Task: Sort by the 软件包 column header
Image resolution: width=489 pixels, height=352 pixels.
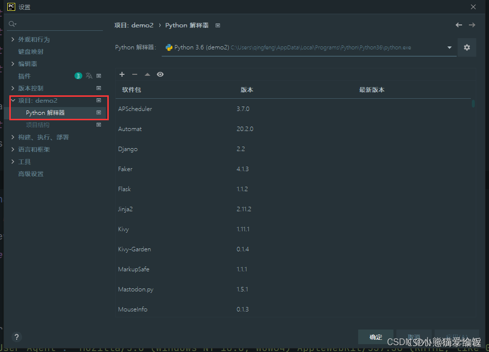Action: click(x=131, y=89)
